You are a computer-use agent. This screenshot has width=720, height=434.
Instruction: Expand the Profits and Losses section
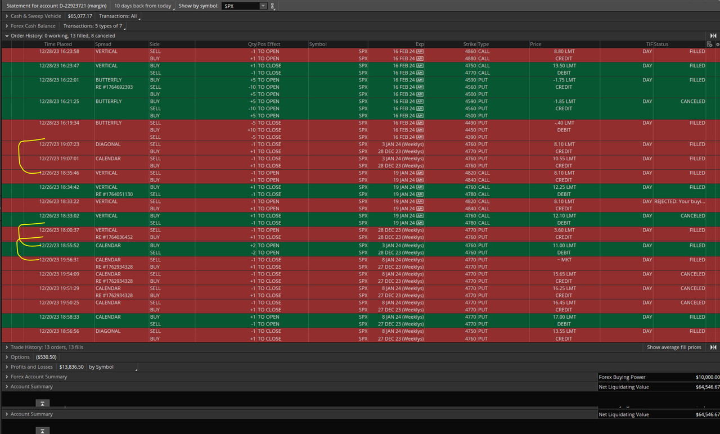pyautogui.click(x=6, y=367)
